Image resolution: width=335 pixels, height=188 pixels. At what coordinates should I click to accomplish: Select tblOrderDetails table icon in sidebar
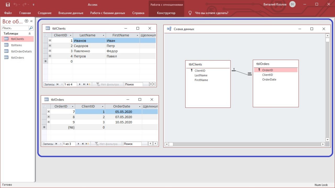coord(6,51)
